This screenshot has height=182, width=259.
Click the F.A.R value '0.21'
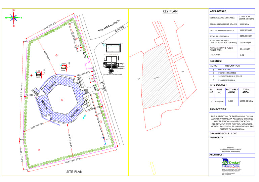click(242, 55)
